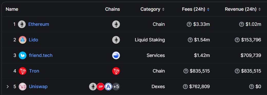Image resolution: width=267 pixels, height=95 pixels.
Task: Click the Uniswap V3 logo icon
Action: 23,87
